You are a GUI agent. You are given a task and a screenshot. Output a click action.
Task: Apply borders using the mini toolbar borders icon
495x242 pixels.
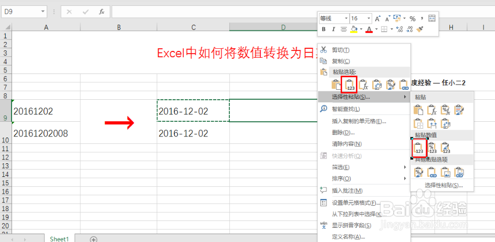point(384,29)
